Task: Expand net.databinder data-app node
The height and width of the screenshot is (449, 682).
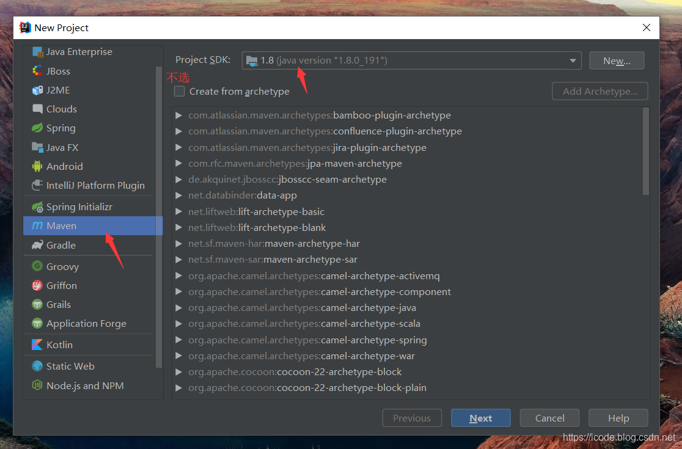Action: pos(178,195)
